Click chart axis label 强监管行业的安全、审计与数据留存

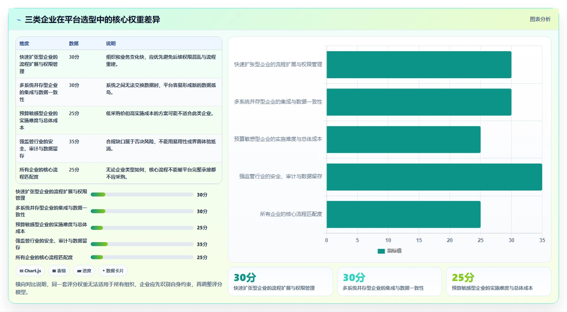tap(281, 176)
